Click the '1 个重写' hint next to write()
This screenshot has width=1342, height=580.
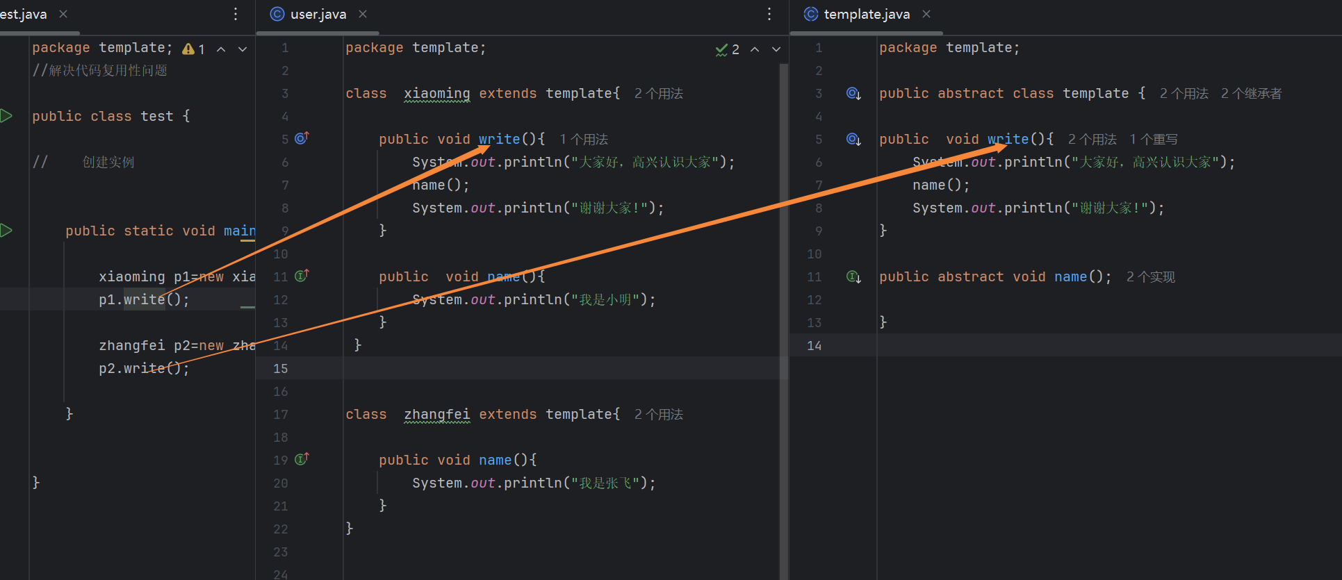1154,140
